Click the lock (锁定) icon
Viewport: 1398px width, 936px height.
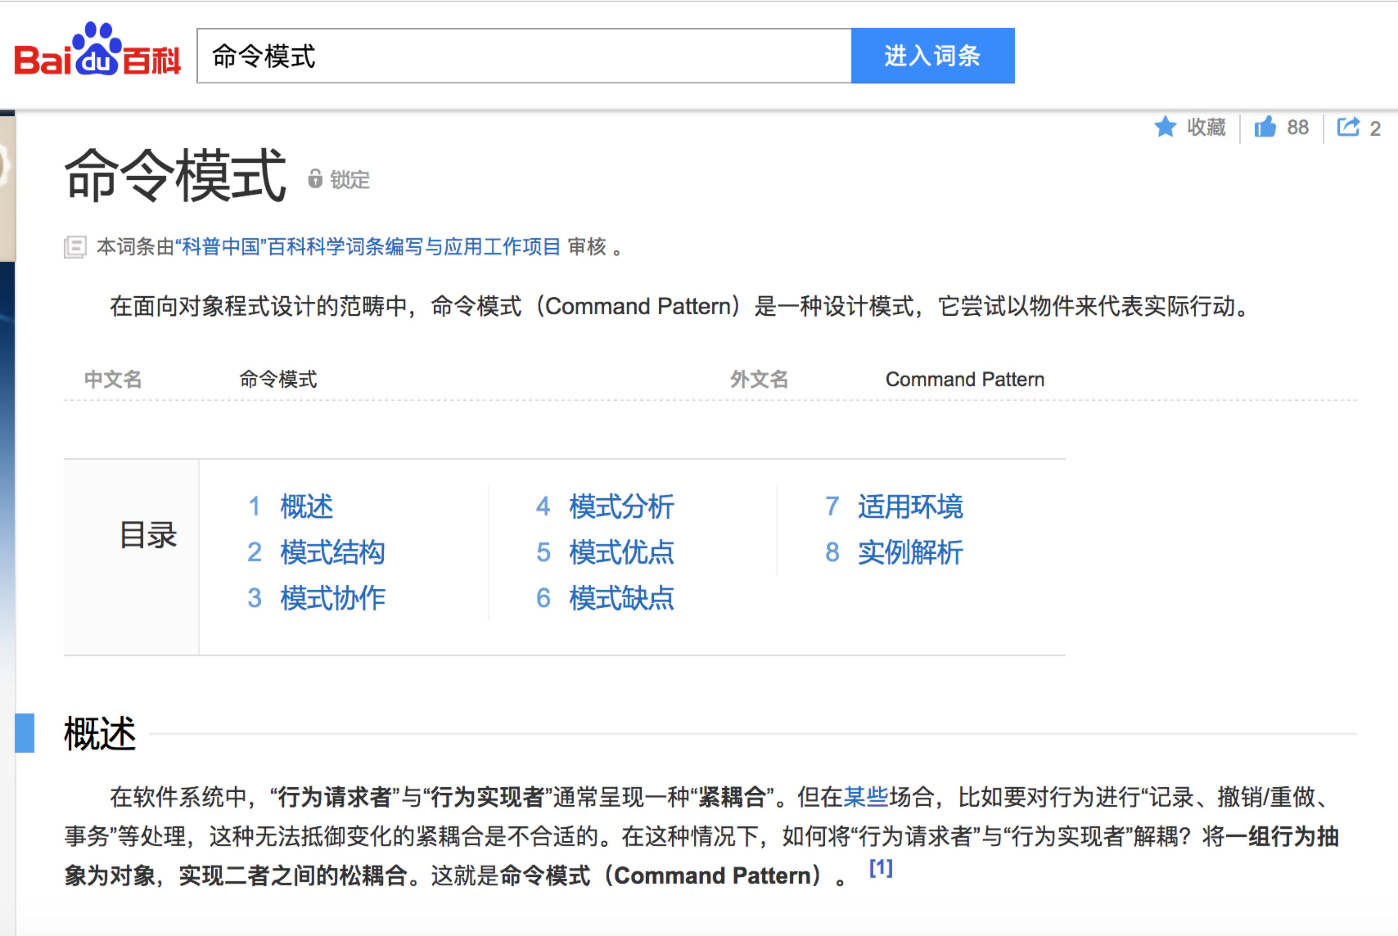315,178
